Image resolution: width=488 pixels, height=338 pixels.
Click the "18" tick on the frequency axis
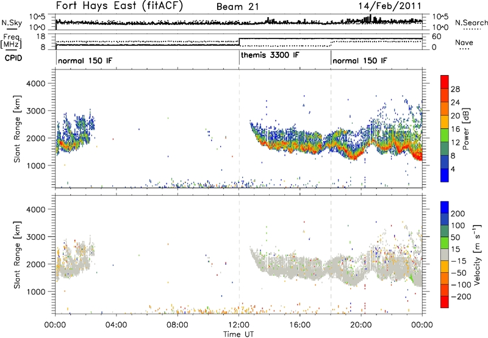pyautogui.click(x=41, y=37)
